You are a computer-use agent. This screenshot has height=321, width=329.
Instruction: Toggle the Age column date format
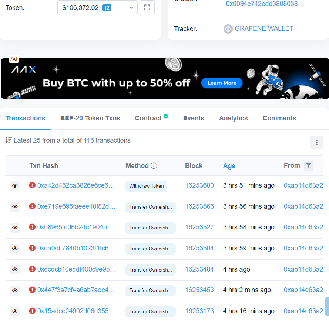coord(229,166)
